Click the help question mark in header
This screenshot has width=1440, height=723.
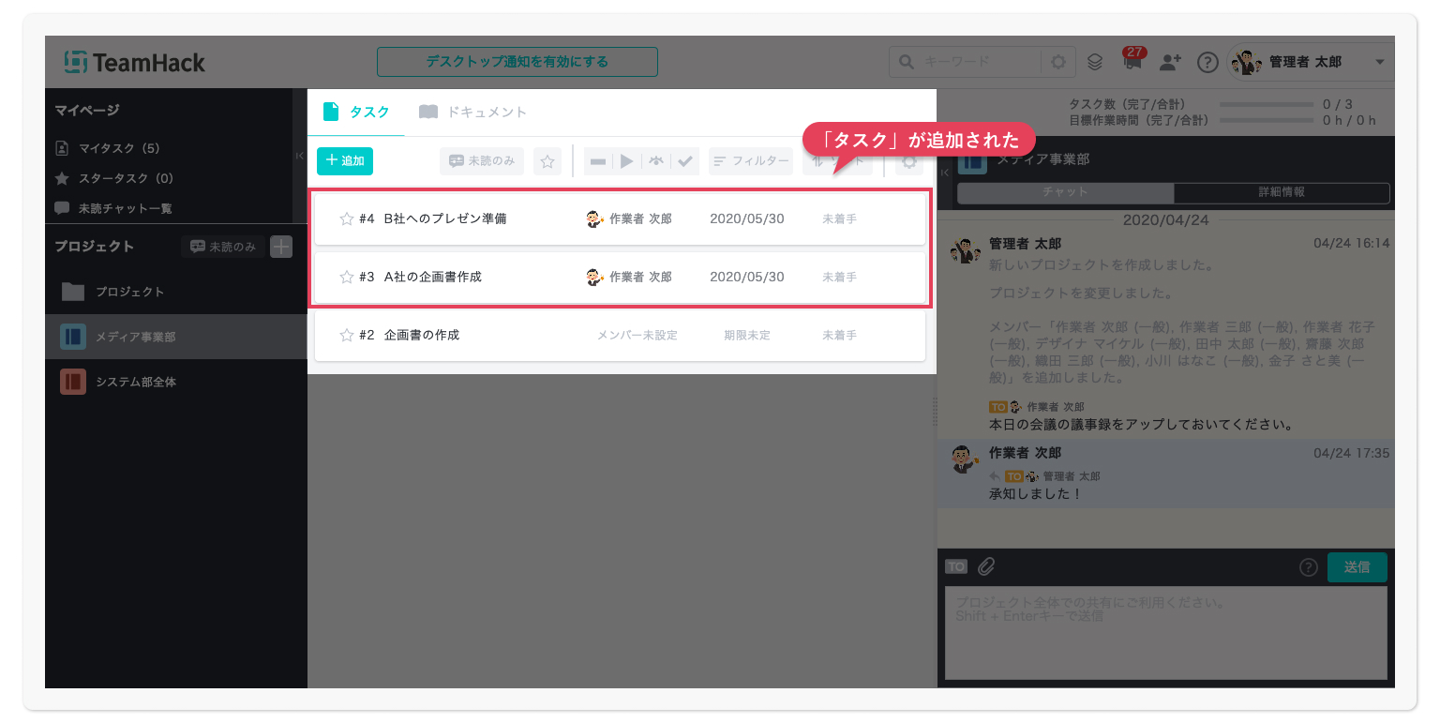[1207, 63]
